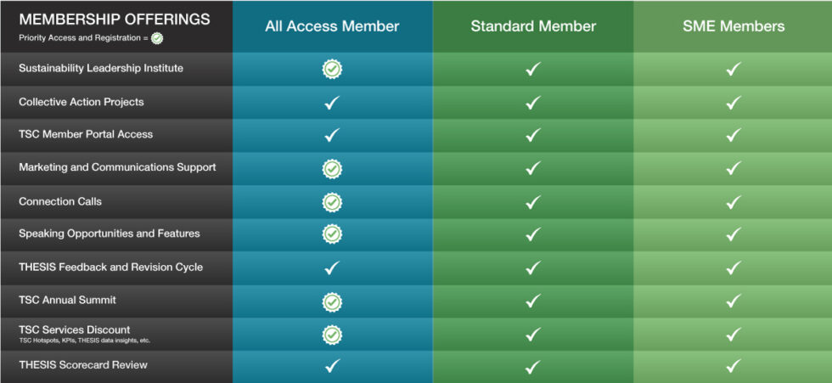Click All Access checkmark for Collective Action Projects
This screenshot has height=383, width=832.
coord(332,103)
